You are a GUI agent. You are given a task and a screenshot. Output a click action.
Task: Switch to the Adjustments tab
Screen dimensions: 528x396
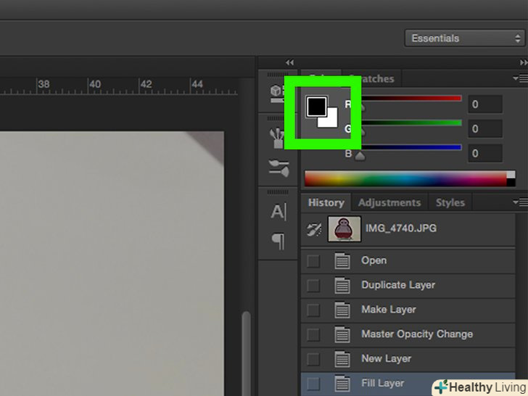389,202
